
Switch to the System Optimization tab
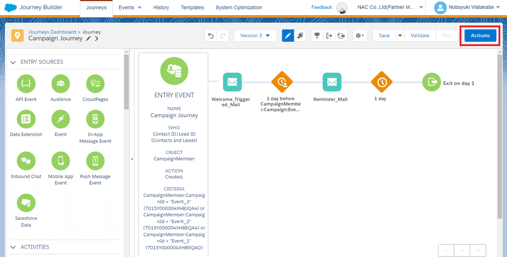pos(239,8)
